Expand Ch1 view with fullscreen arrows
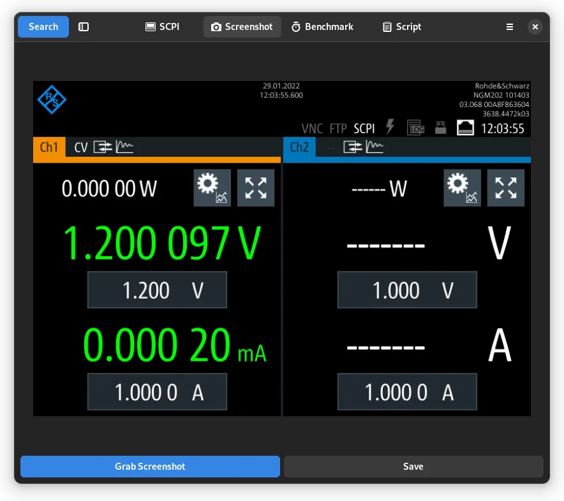Viewport: 564px width, 501px height. 256,188
